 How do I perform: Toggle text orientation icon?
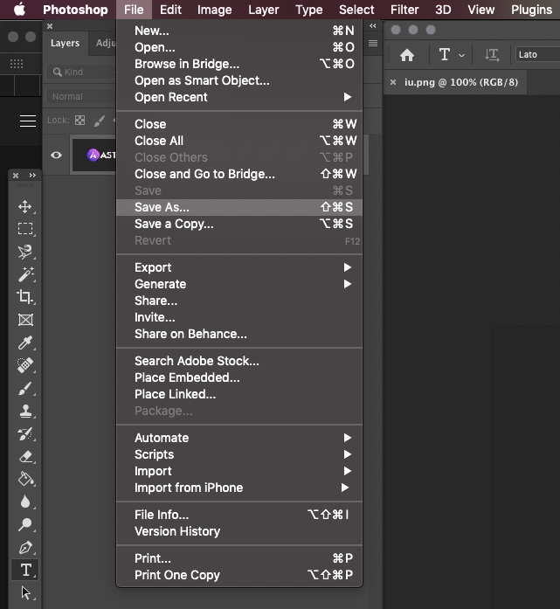492,55
